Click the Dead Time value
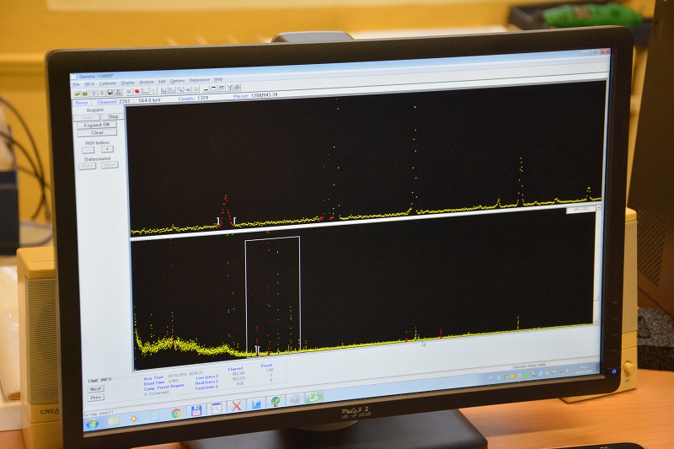 click(x=174, y=381)
